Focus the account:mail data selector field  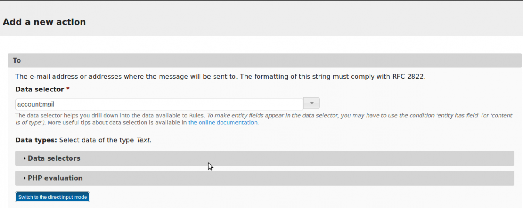159,104
